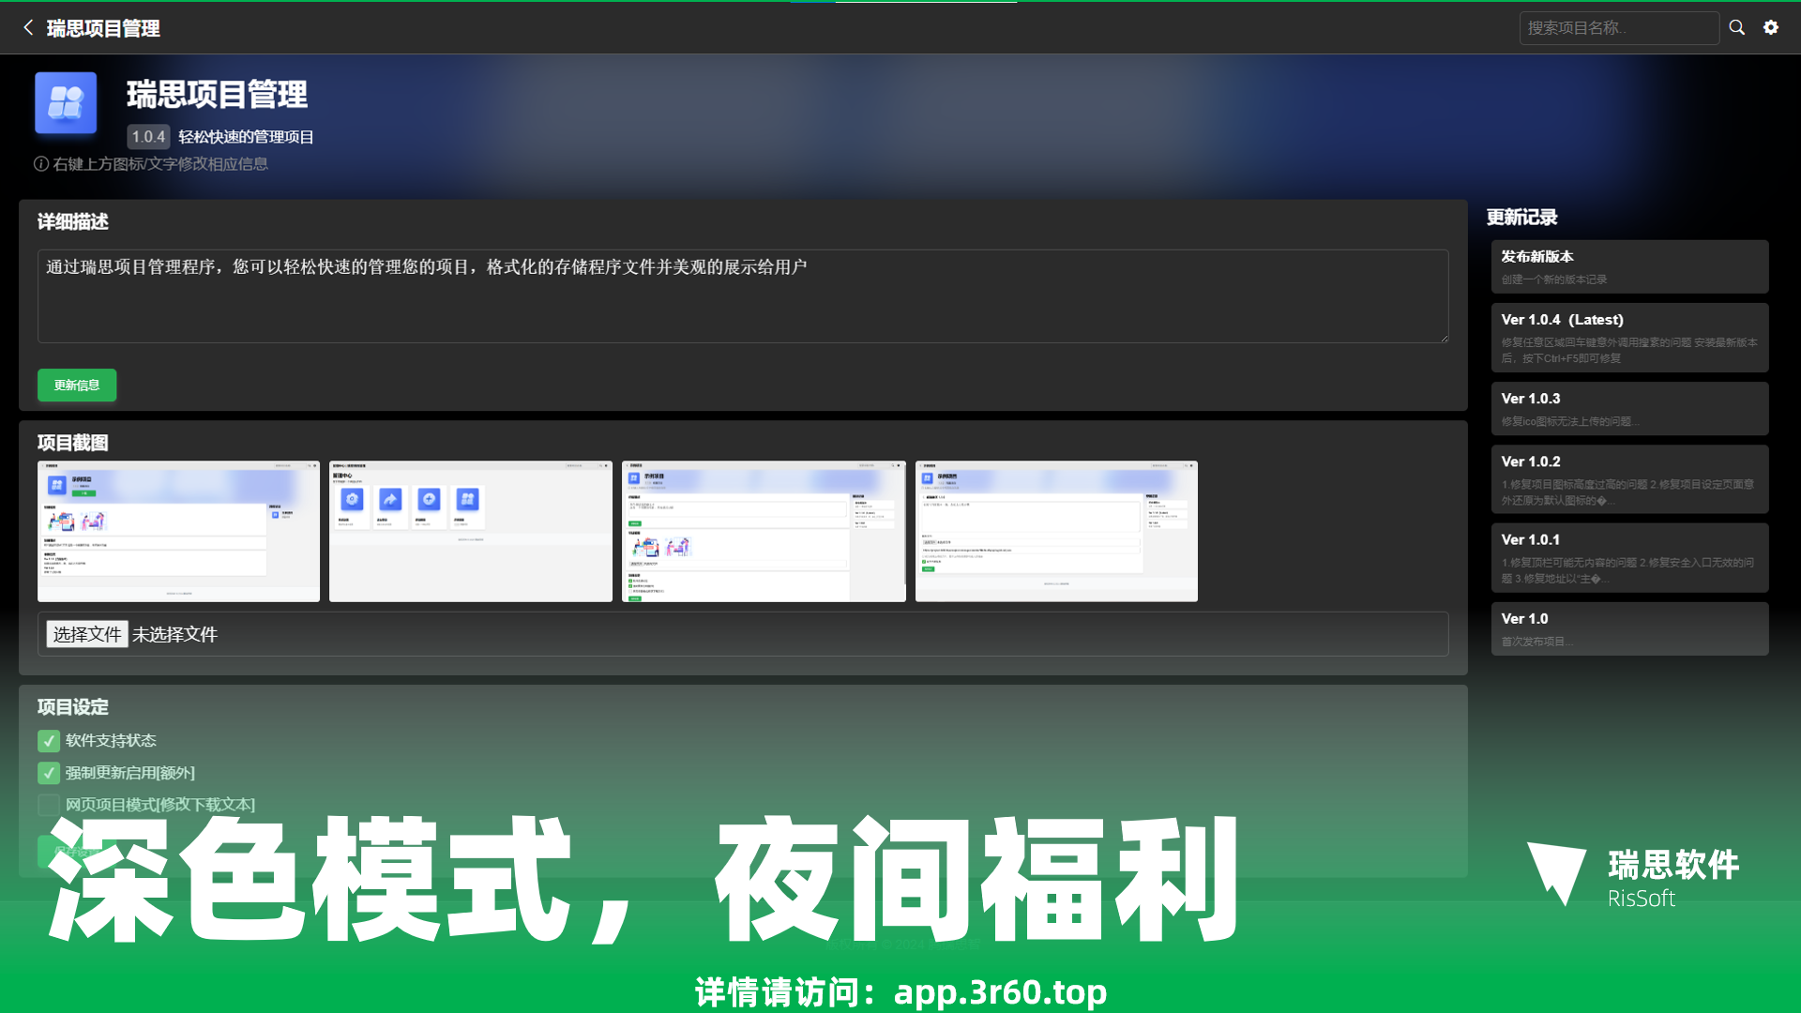Click the info circle hint icon

41,164
